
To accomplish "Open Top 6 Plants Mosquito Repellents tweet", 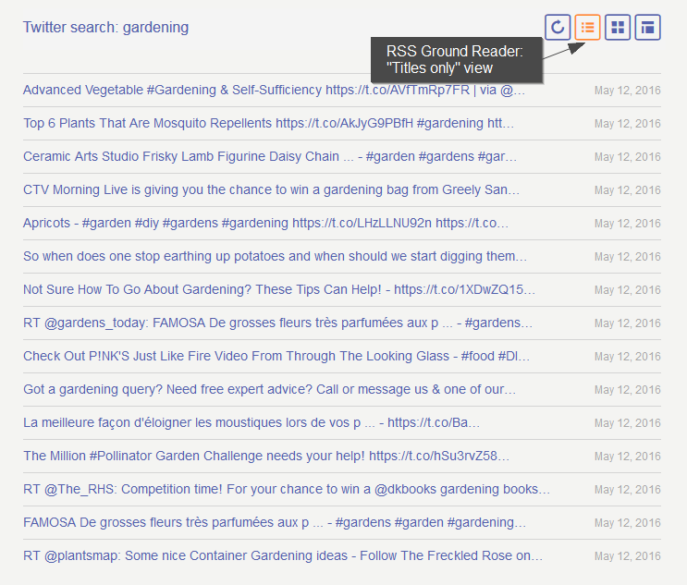I will [x=268, y=123].
